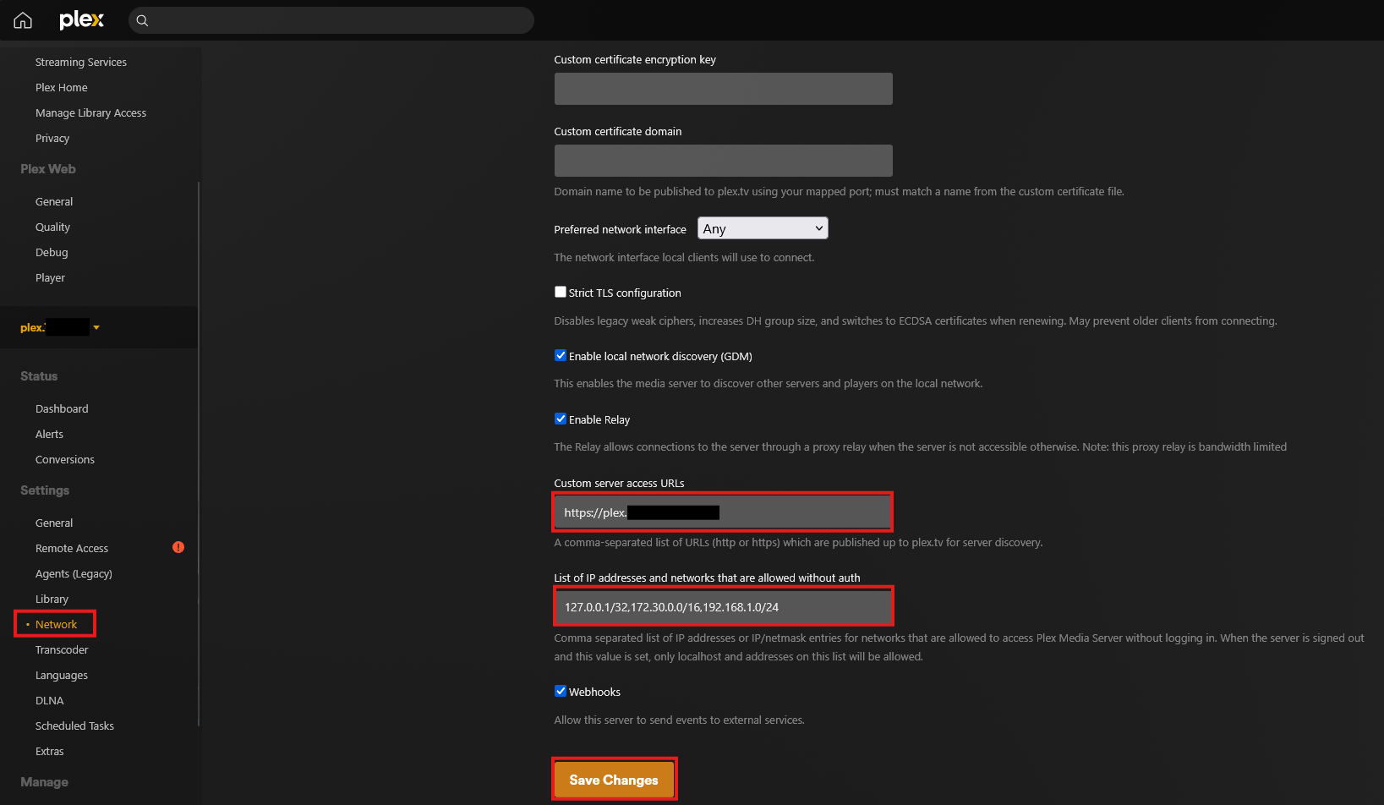Open the Dashboard status page
The width and height of the screenshot is (1384, 805).
[62, 408]
